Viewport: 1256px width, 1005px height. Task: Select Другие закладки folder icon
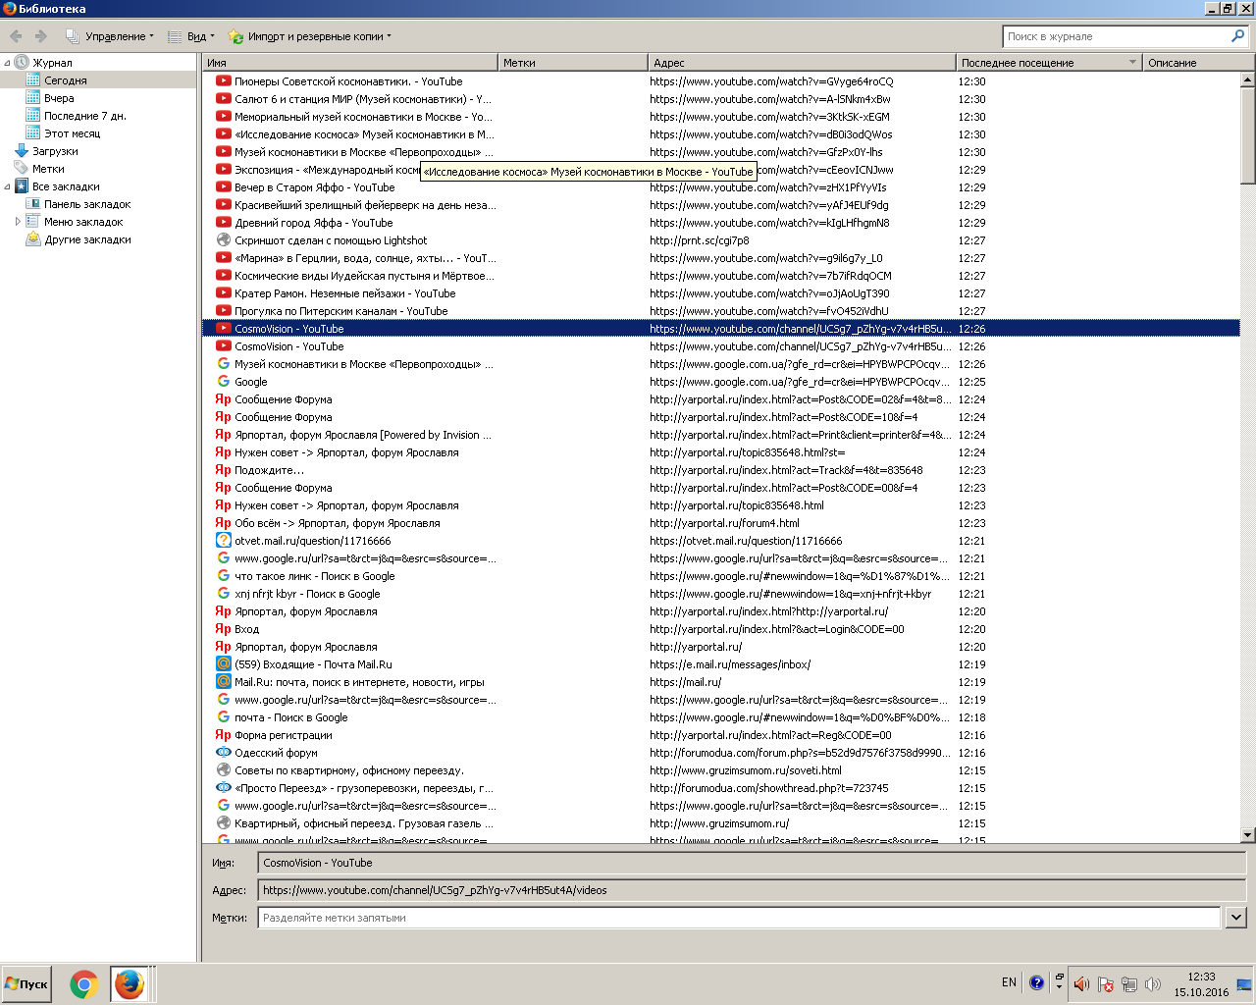(x=33, y=239)
